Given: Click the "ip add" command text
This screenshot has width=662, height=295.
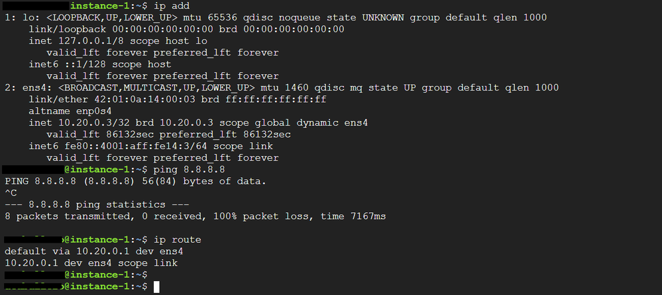Looking at the screenshot, I should [x=174, y=6].
